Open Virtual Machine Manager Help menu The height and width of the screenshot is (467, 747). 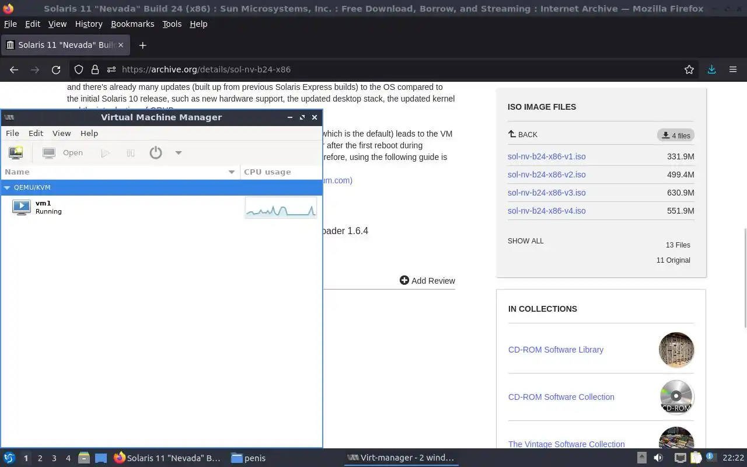(x=89, y=133)
